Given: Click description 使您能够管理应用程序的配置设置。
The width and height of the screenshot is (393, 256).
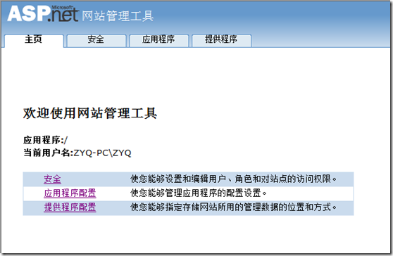Looking at the screenshot, I should coord(198,193).
